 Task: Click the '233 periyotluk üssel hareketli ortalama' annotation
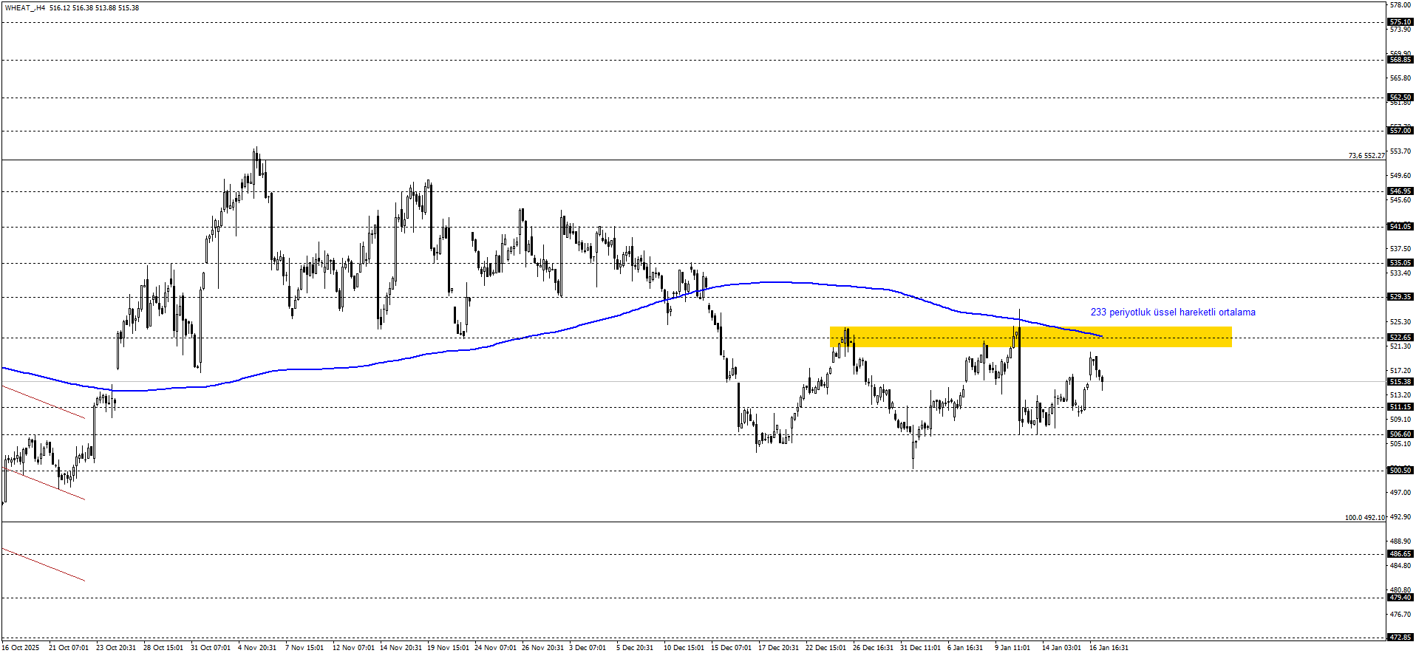pyautogui.click(x=1172, y=312)
